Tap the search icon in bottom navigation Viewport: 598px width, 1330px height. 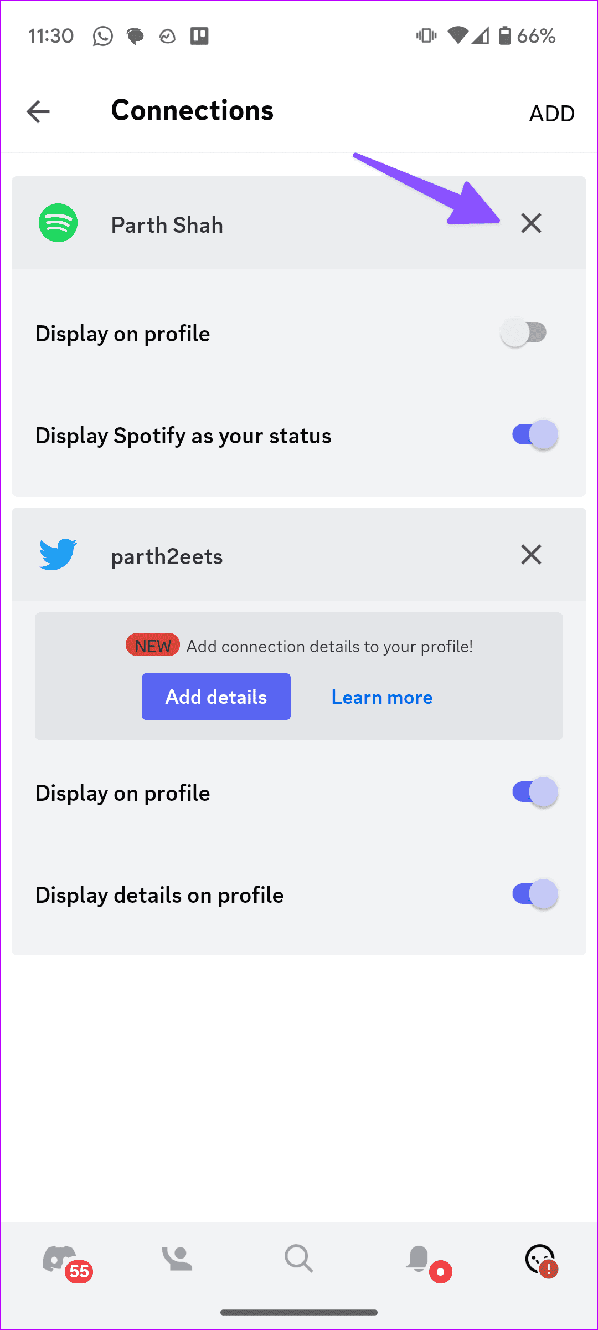point(298,1258)
